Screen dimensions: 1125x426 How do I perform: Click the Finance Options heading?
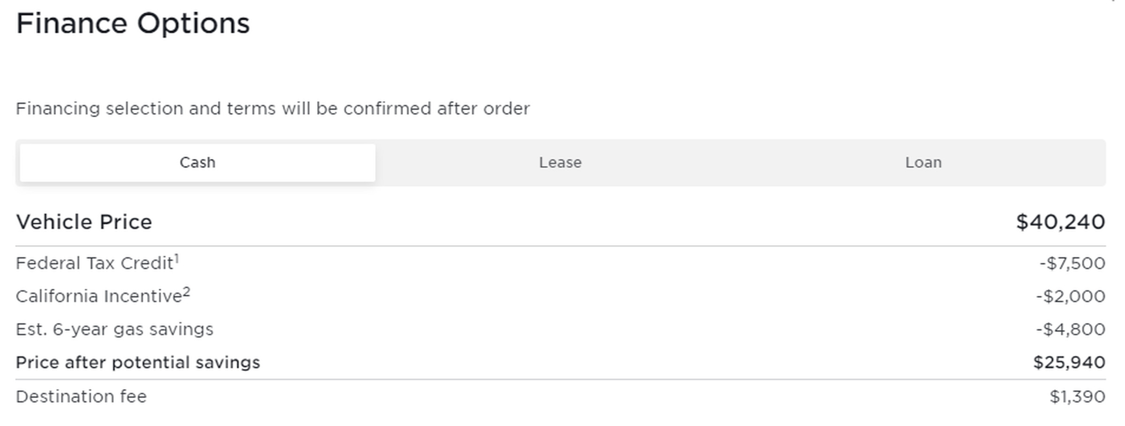tap(133, 22)
